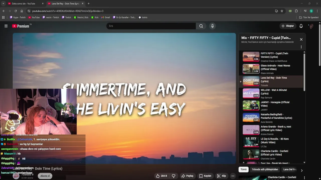The image size is (321, 180).
Task: Open a new browser tab
Action: pyautogui.click(x=89, y=3)
